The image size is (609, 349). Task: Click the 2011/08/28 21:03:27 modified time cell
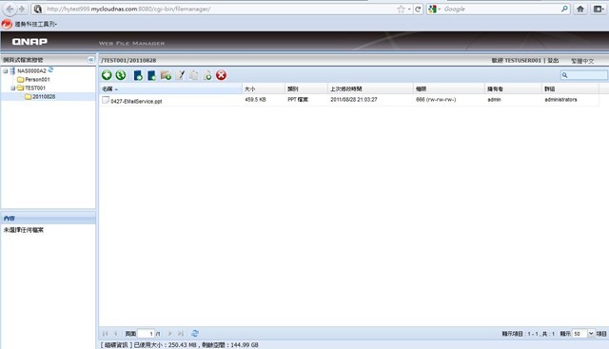point(354,100)
